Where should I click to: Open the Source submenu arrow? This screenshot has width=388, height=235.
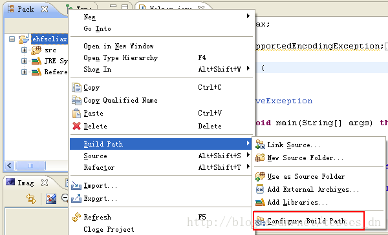pyautogui.click(x=248, y=155)
